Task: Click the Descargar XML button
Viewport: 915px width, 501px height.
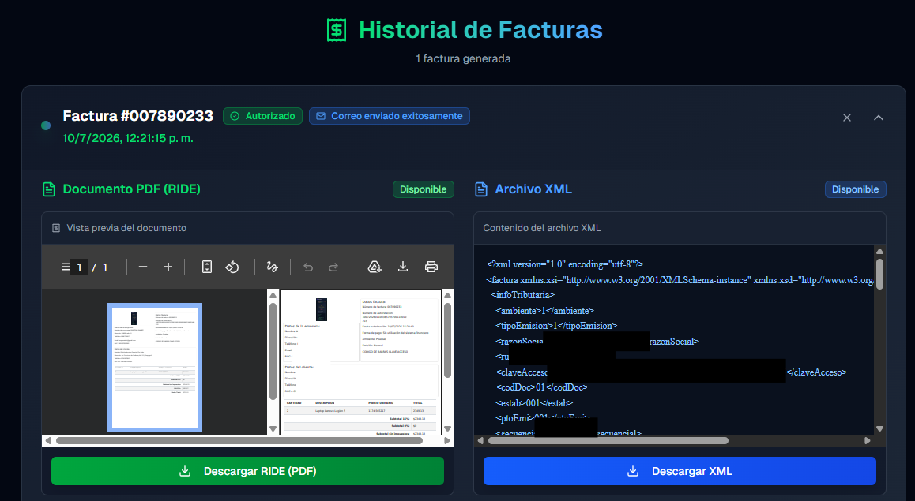Action: [x=680, y=471]
